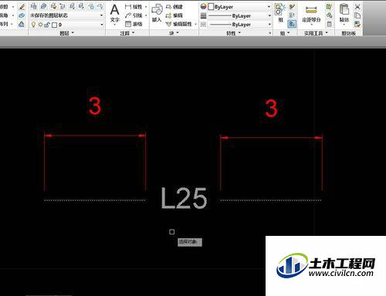Select the L25 text object
This screenshot has height=296, width=386.
pos(184,198)
